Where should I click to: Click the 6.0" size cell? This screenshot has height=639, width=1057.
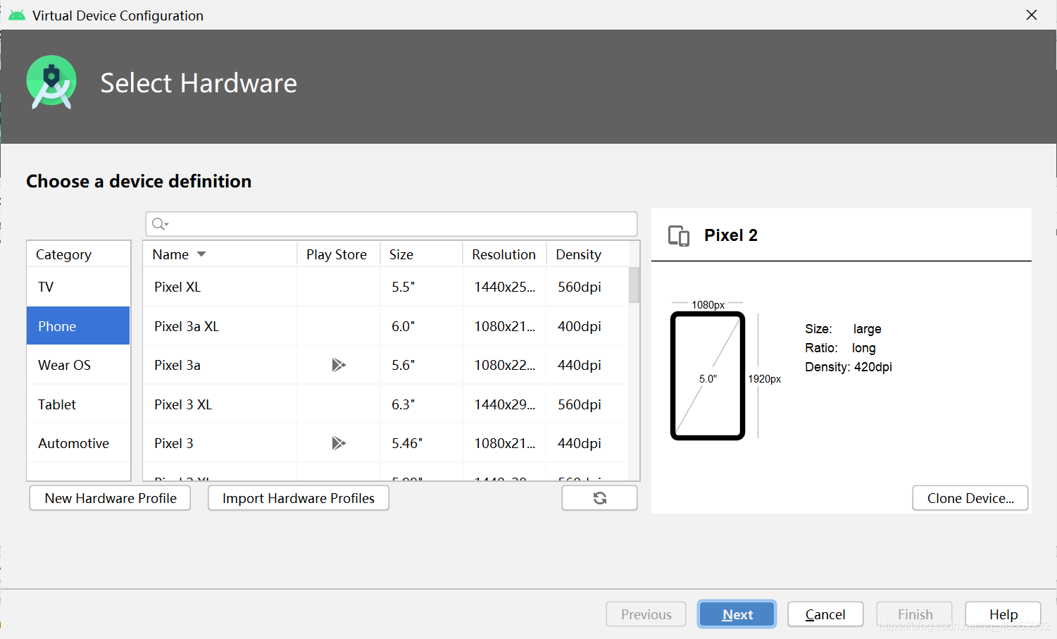click(x=421, y=326)
